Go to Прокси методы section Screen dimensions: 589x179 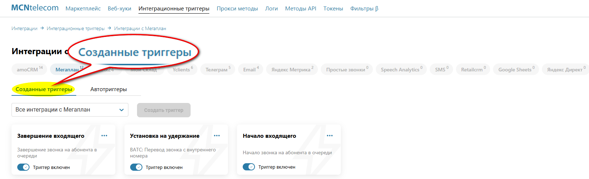[x=237, y=9]
